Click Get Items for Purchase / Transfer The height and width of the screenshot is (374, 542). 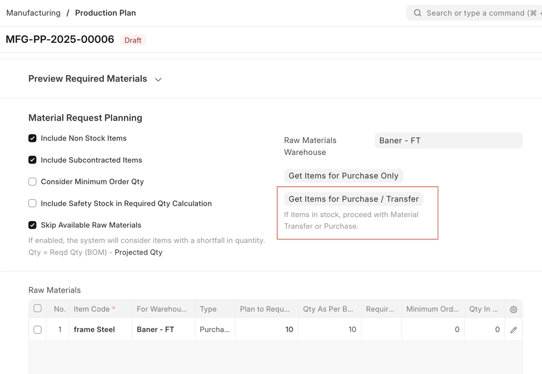(x=353, y=199)
